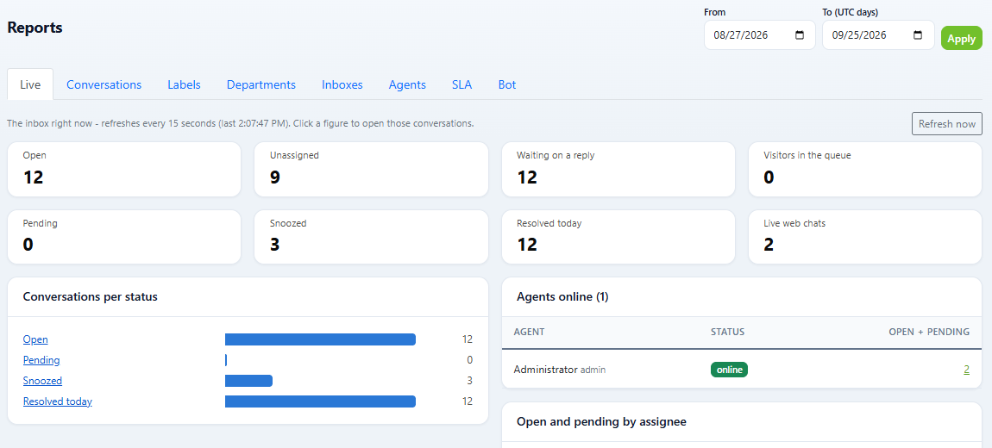Apply the selected date range
The image size is (992, 448).
click(962, 38)
